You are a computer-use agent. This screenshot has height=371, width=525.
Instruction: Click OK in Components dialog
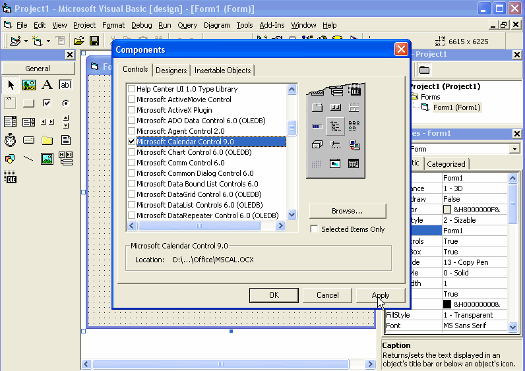[274, 295]
